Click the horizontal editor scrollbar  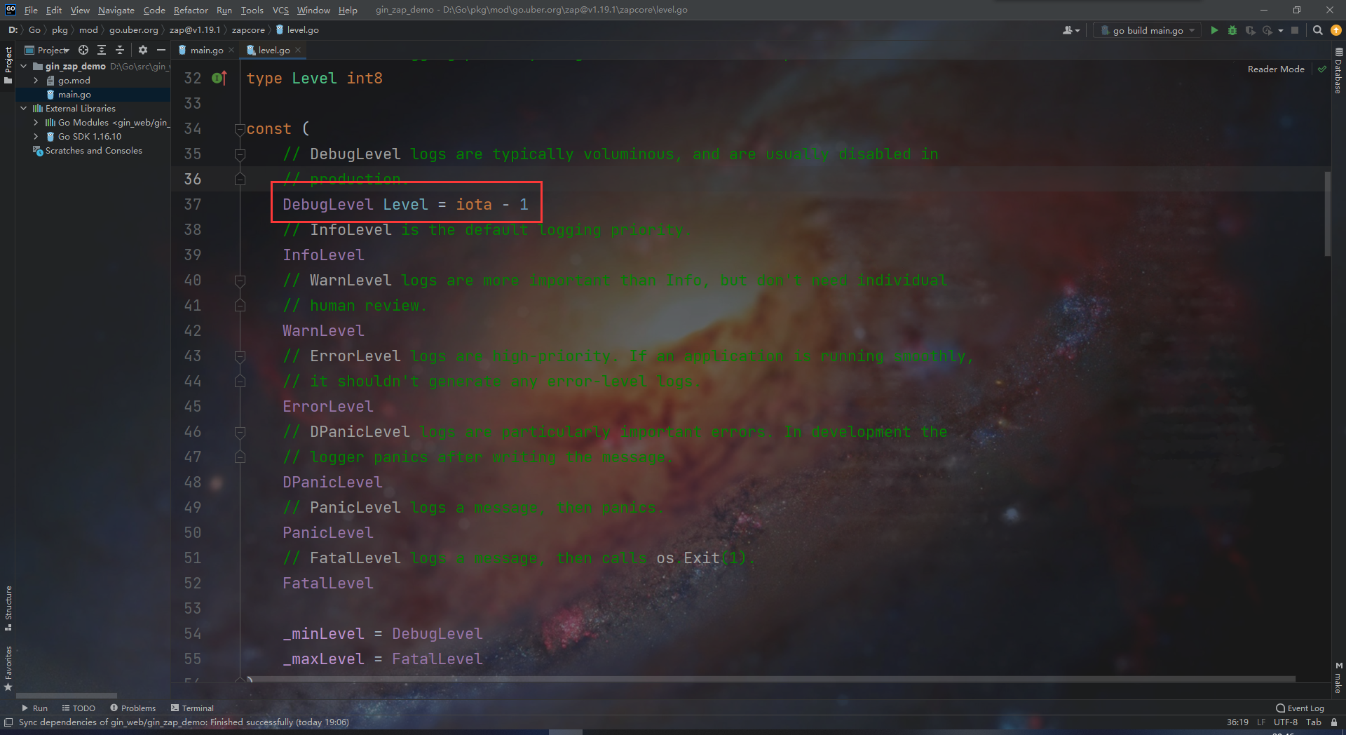pos(771,679)
